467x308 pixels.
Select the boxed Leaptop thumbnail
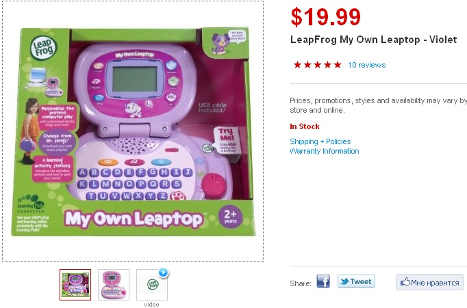click(75, 285)
